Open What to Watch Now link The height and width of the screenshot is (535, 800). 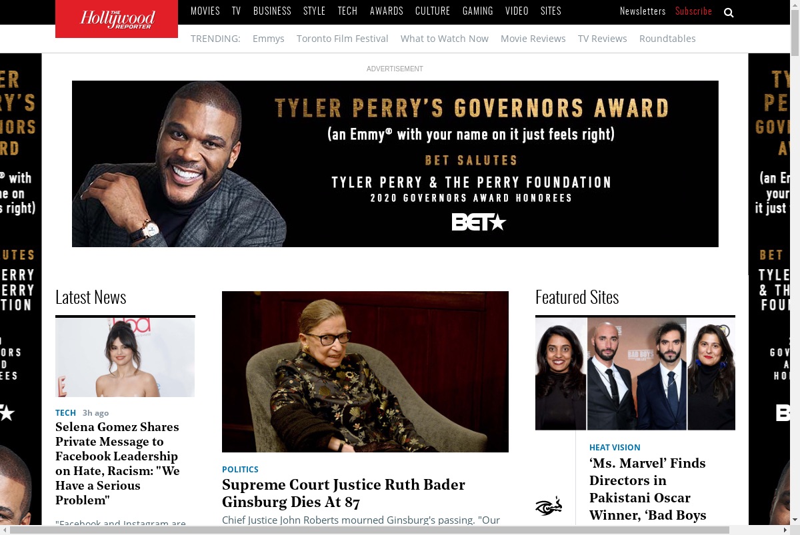(x=445, y=39)
